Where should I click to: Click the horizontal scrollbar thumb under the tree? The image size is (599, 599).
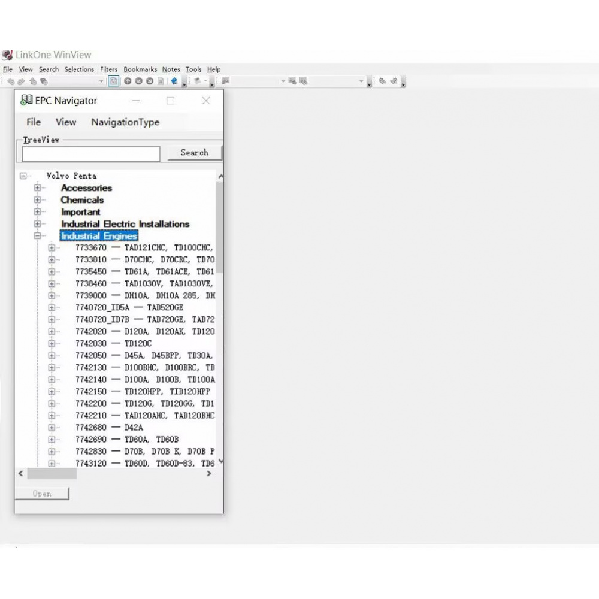(x=52, y=474)
